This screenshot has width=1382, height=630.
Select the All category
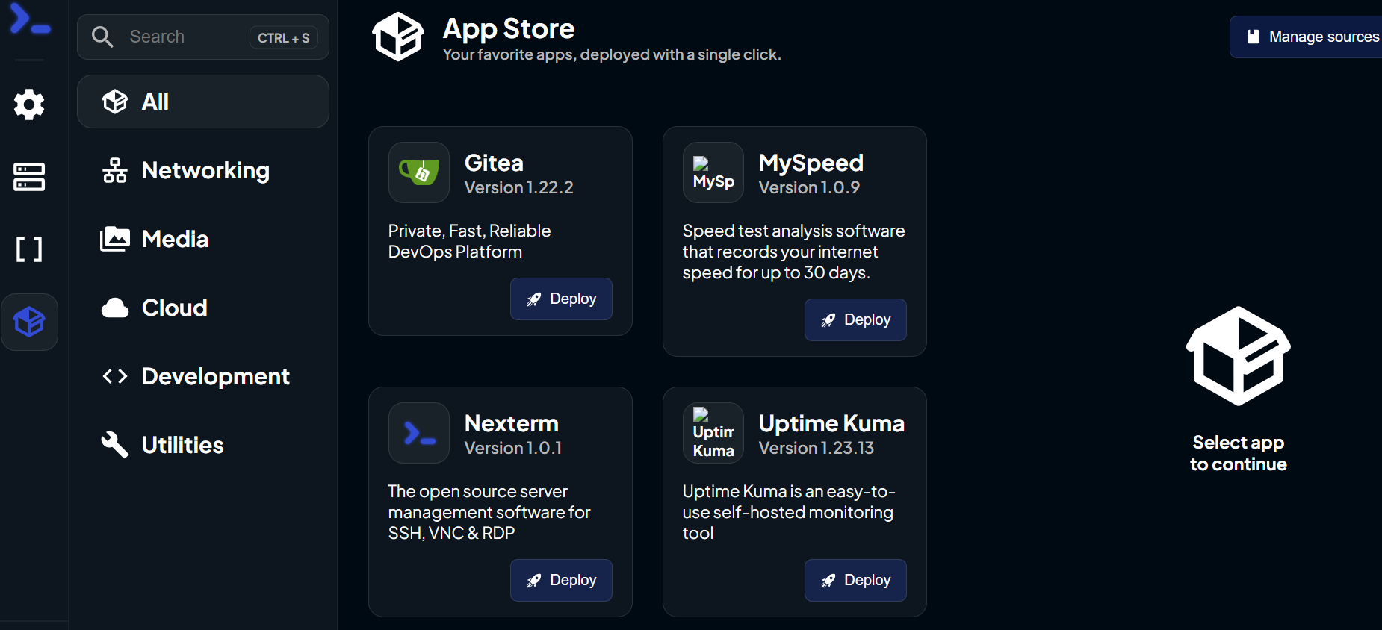coord(203,102)
